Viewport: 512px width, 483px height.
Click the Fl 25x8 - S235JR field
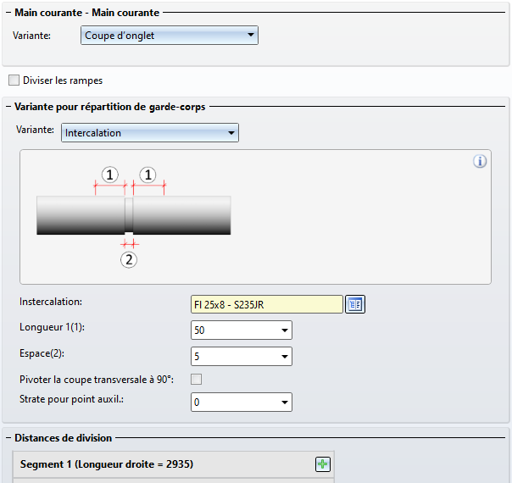click(267, 304)
